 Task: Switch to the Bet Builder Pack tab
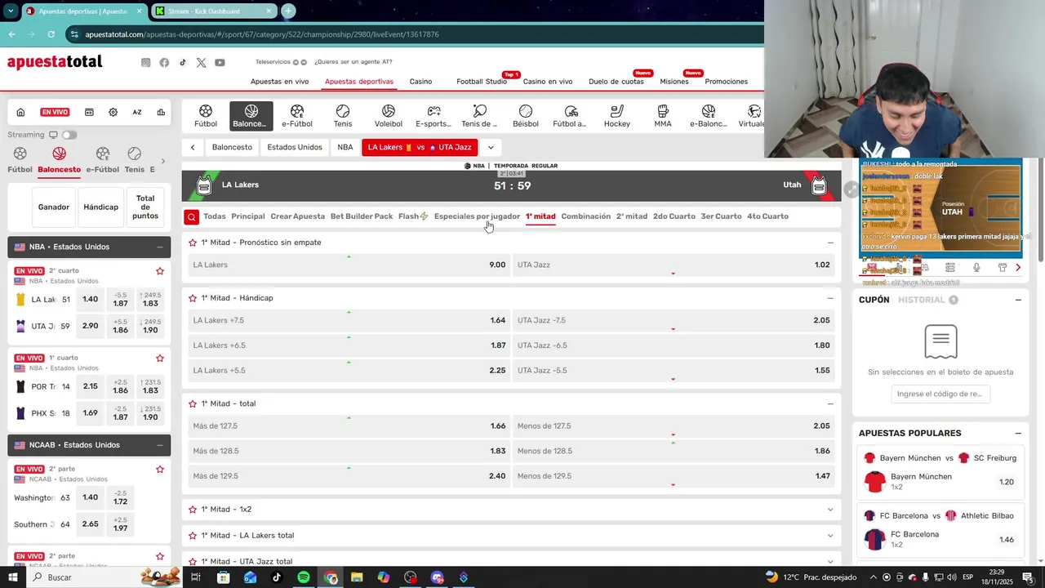point(362,216)
